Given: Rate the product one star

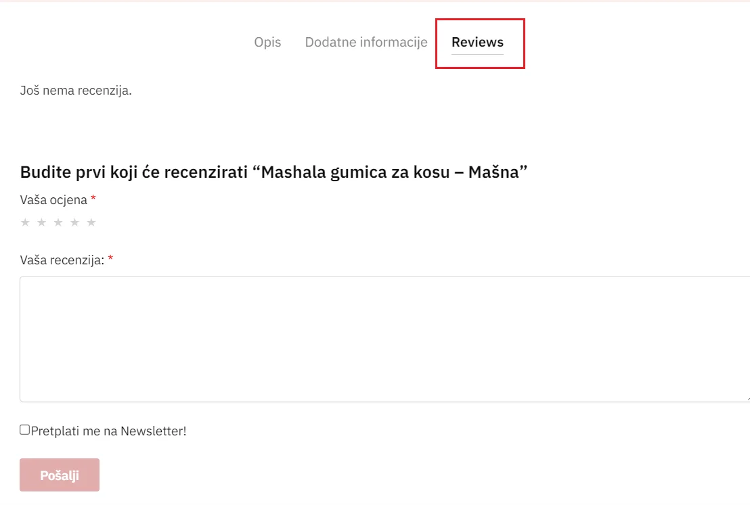Looking at the screenshot, I should (x=25, y=222).
